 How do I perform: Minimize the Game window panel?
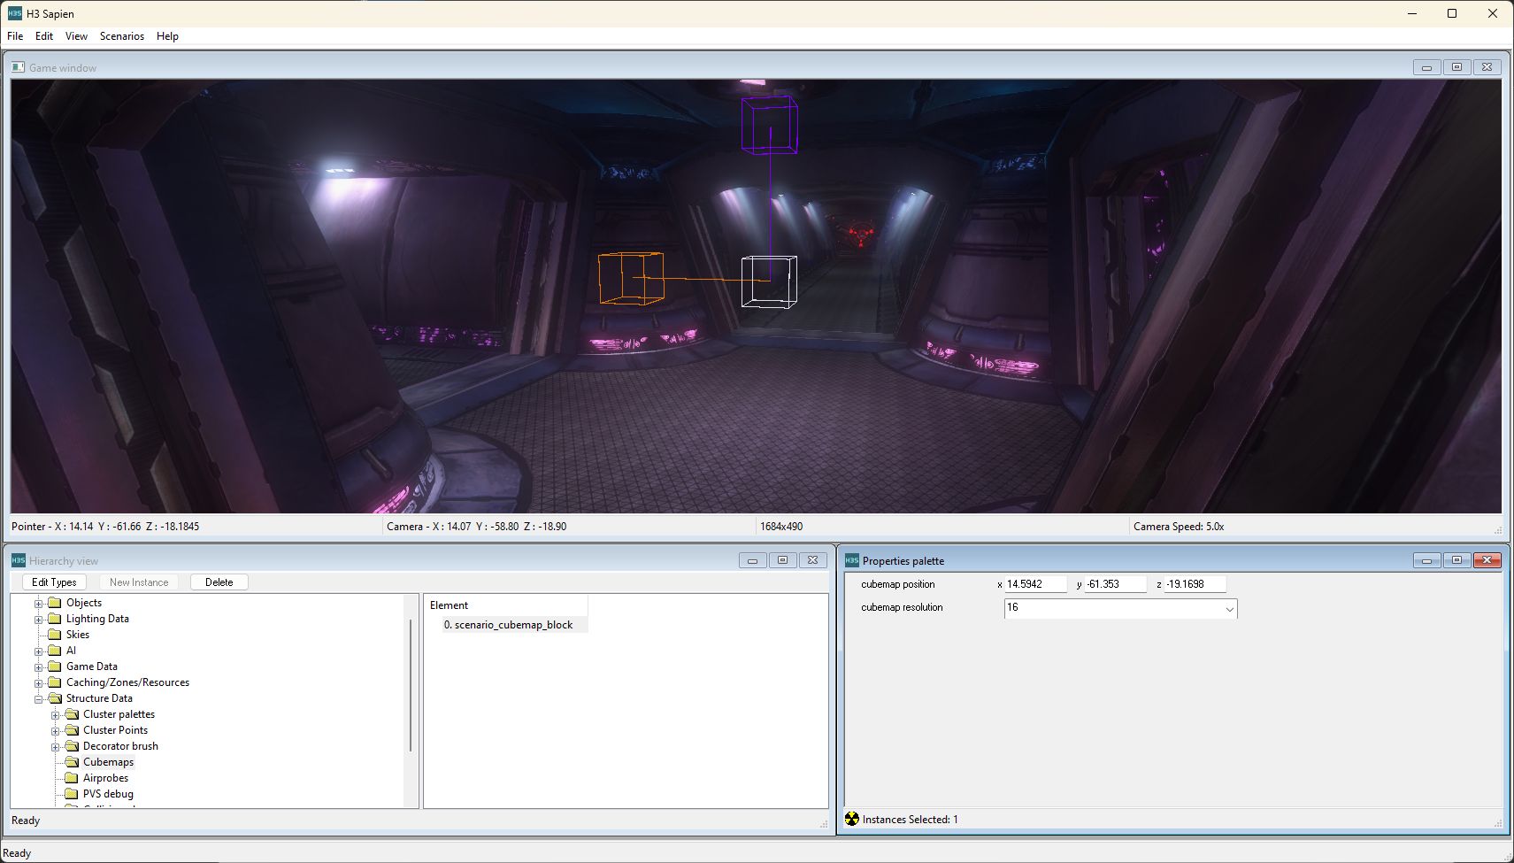[1426, 67]
